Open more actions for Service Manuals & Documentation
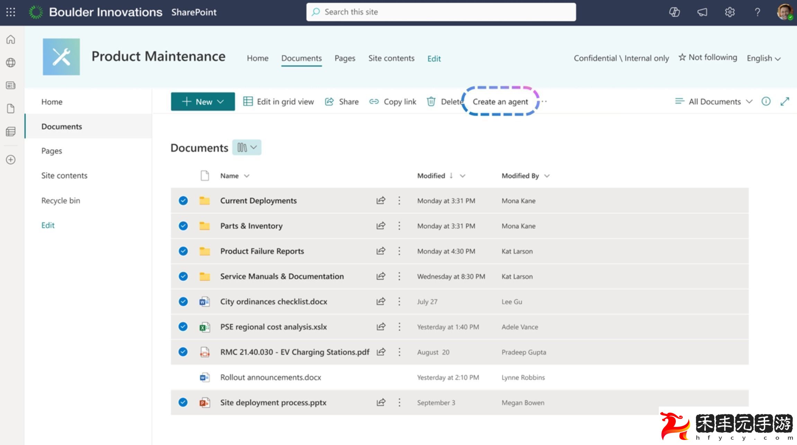 (x=399, y=276)
